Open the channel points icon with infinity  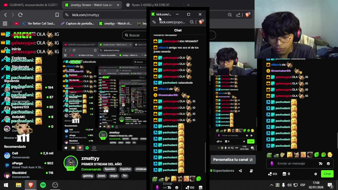pos(272,174)
